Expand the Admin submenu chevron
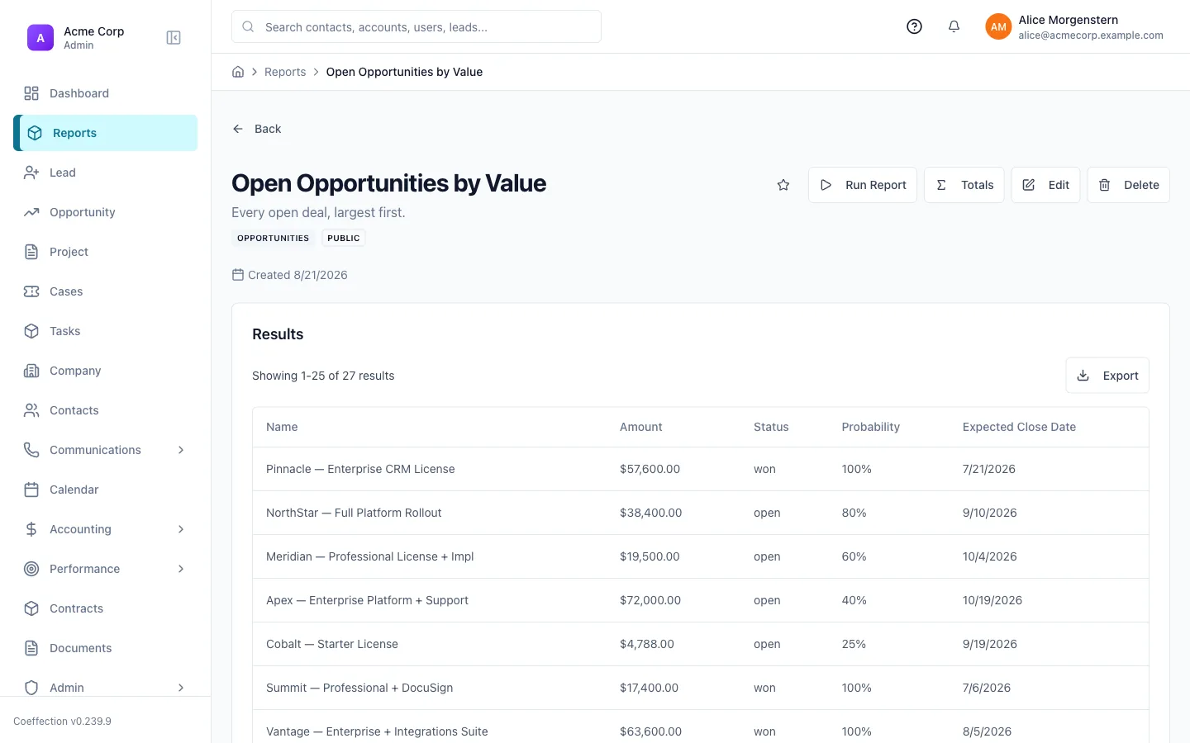This screenshot has width=1190, height=743. click(181, 688)
